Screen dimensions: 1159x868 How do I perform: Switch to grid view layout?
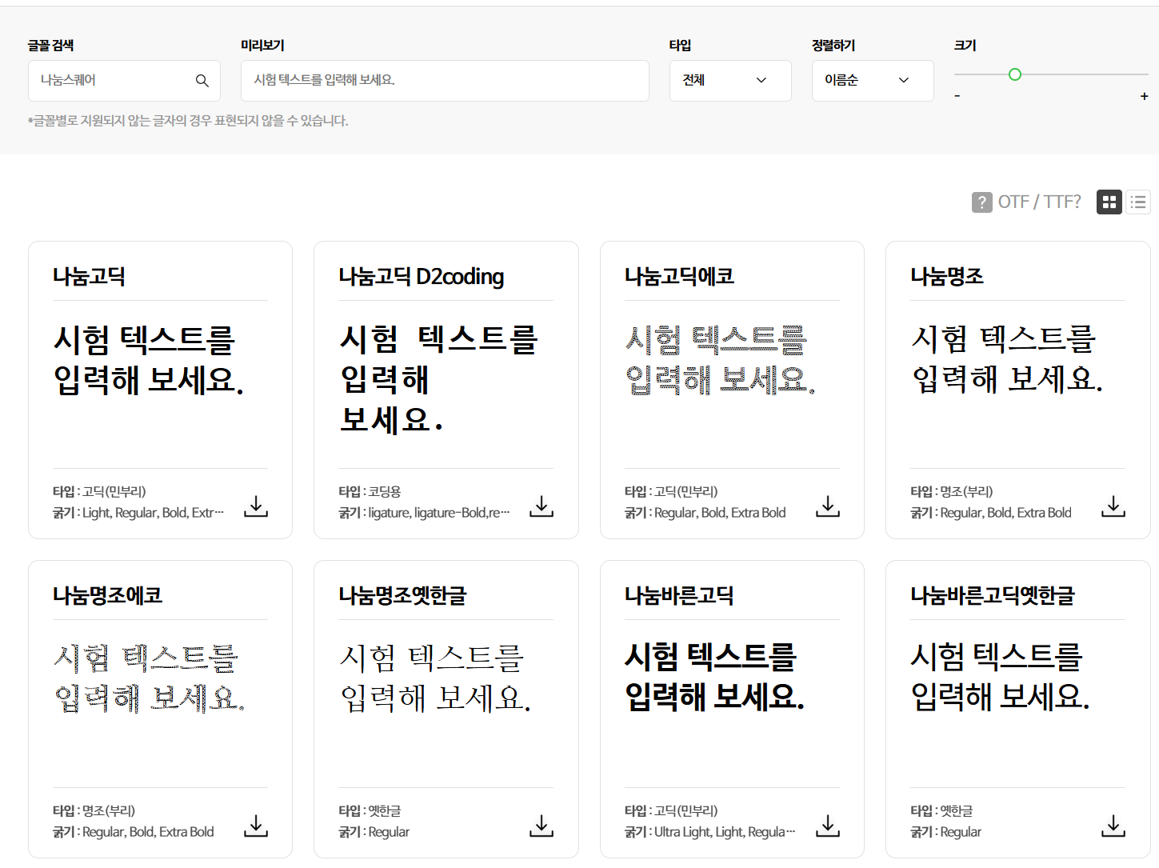[x=1109, y=202]
